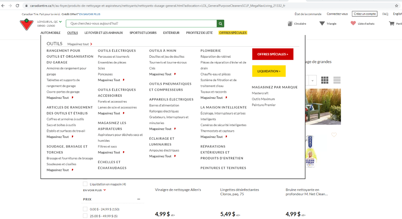Image resolution: width=402 pixels, height=219 pixels.
Task: Open Ampoules électriques link
Action: [164, 150]
